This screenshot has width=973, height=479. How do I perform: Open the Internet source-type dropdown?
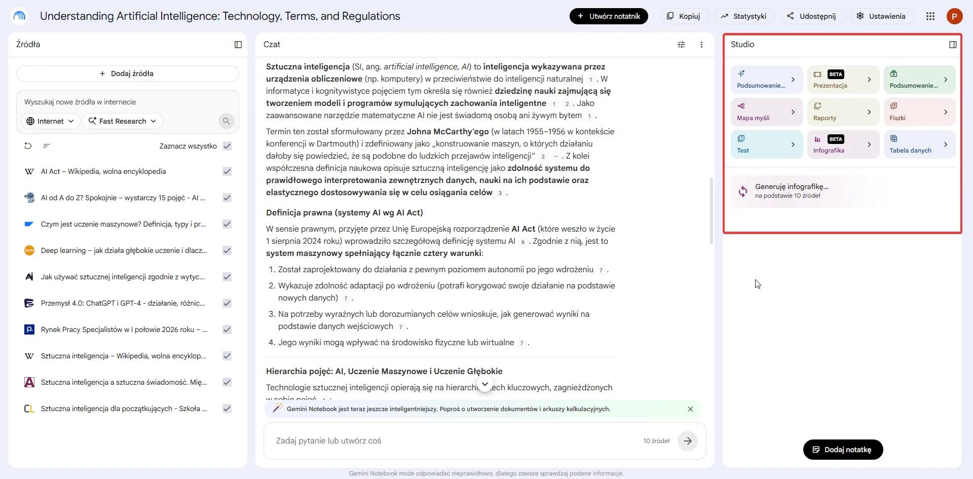coord(51,121)
